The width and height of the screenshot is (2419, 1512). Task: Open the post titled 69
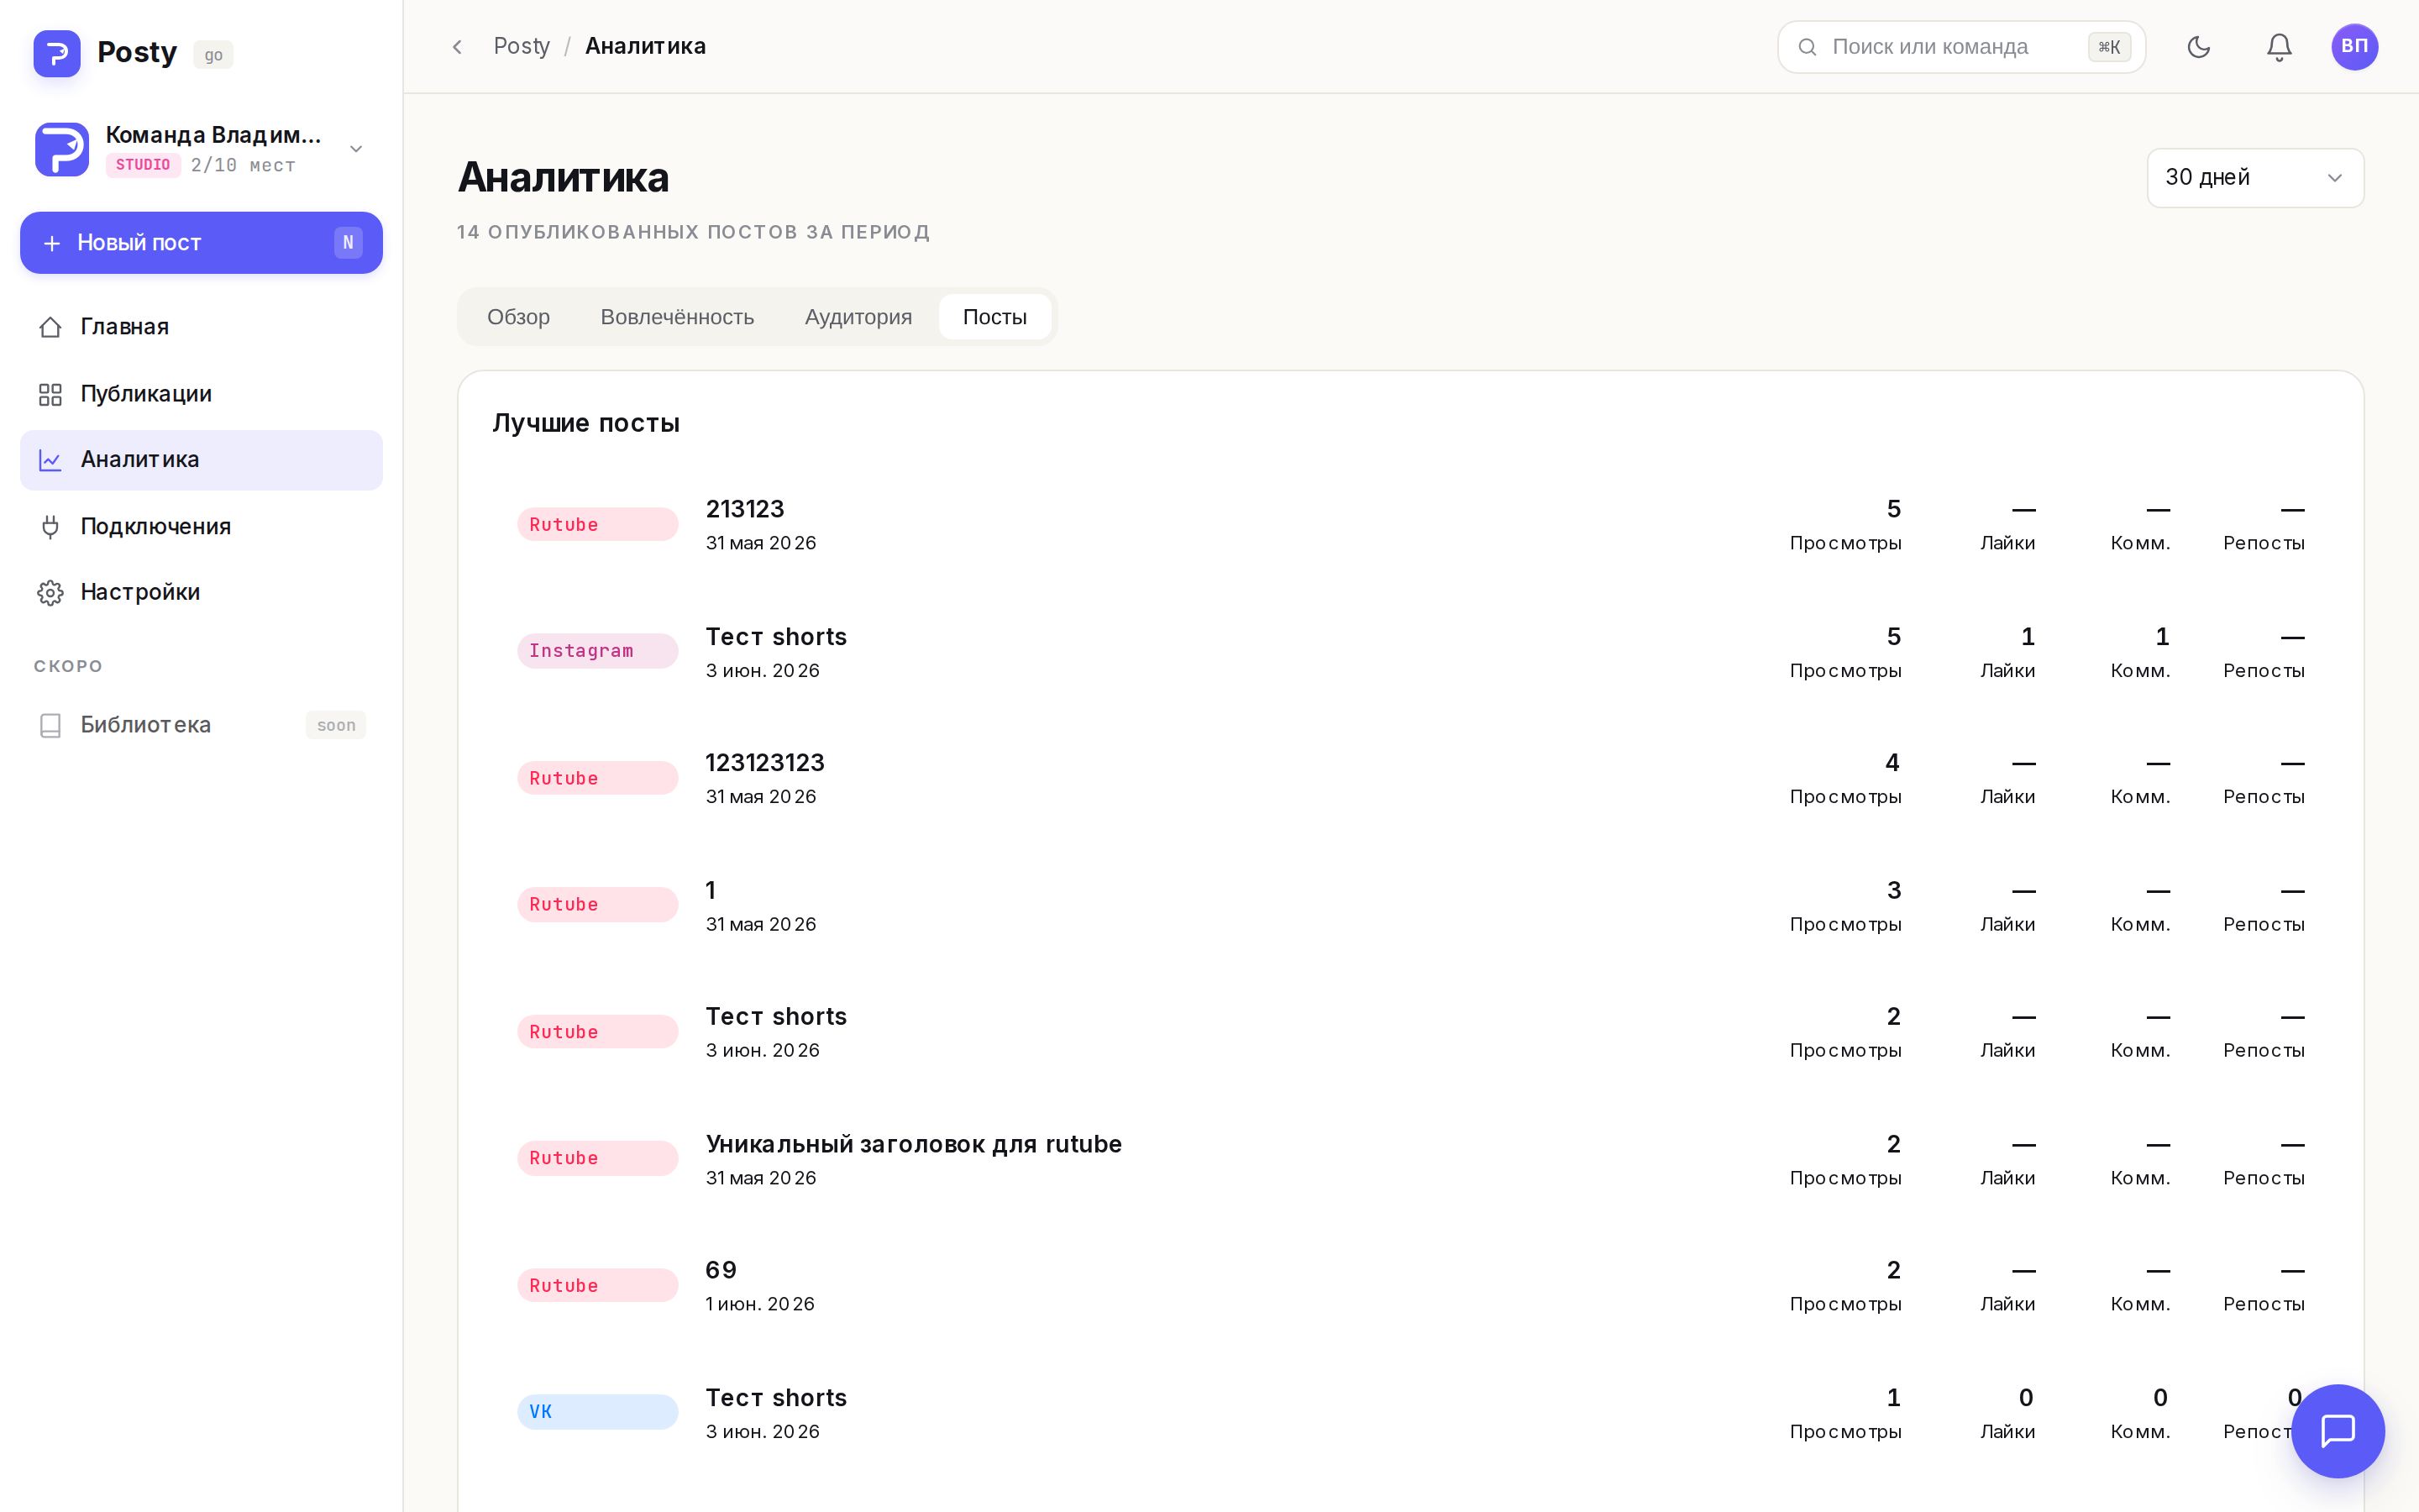[x=721, y=1270]
